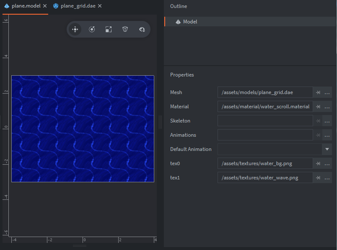Go to the Material resource arrow icon
Image resolution: width=337 pixels, height=250 pixels.
tap(318, 107)
